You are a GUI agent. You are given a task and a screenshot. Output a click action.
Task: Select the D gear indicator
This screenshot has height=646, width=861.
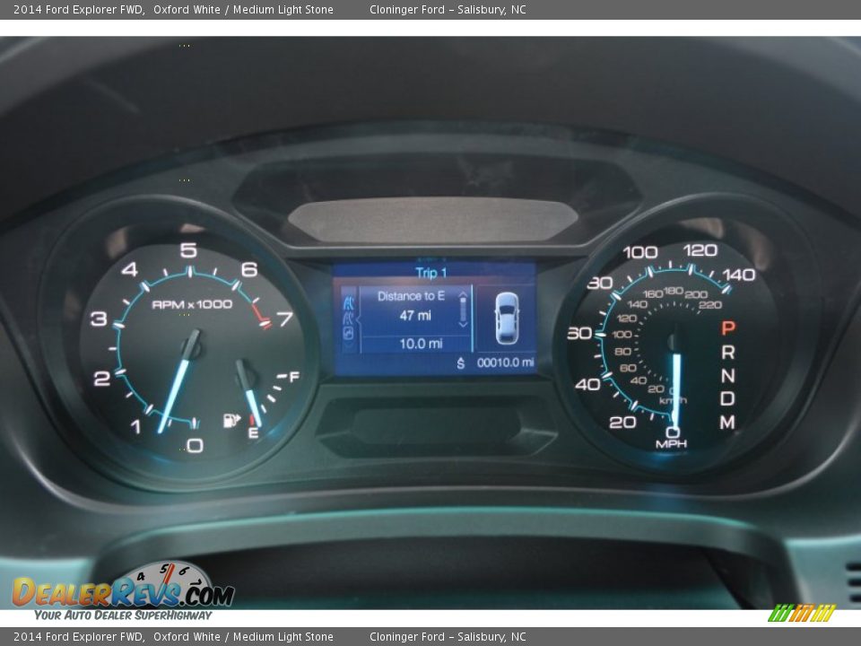(727, 398)
